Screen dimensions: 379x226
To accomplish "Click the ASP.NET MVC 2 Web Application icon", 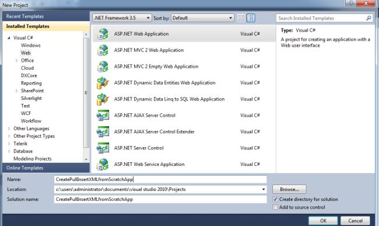I will click(103, 50).
